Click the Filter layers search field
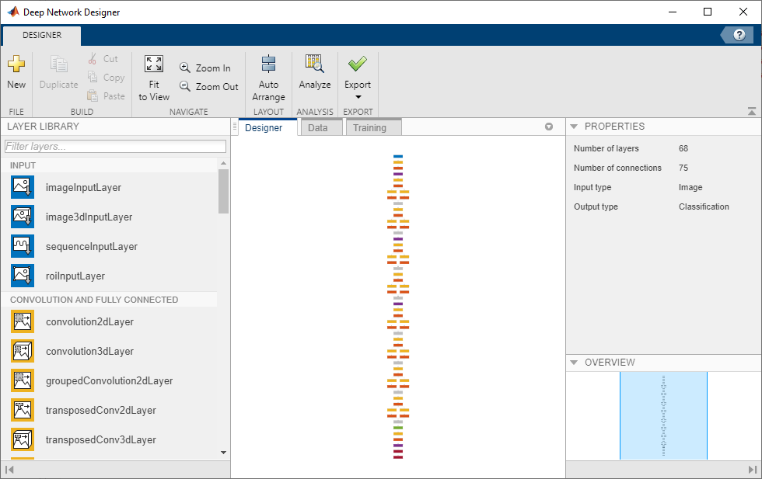The height and width of the screenshot is (479, 762). (x=116, y=146)
